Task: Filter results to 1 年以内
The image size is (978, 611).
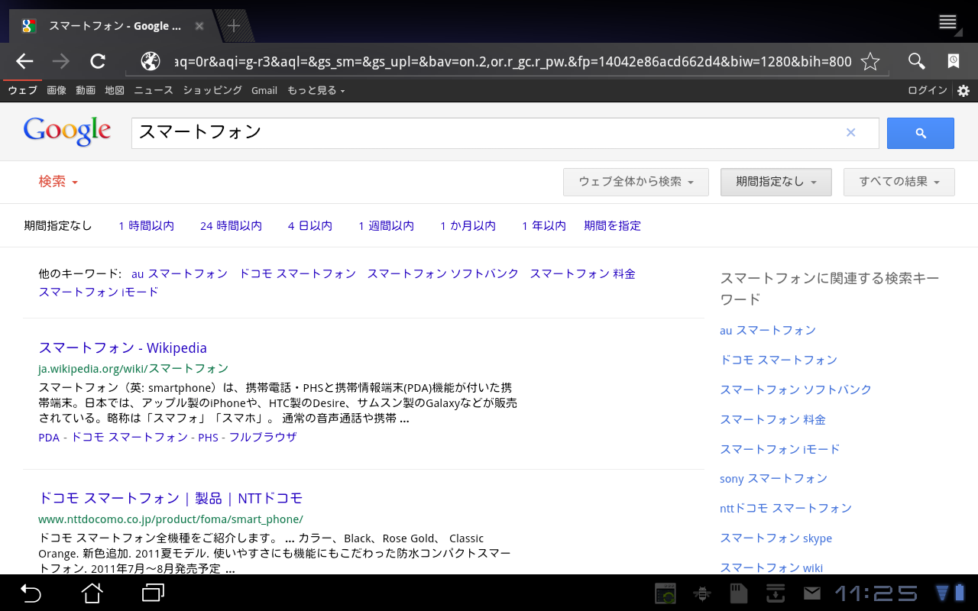Action: (x=544, y=225)
